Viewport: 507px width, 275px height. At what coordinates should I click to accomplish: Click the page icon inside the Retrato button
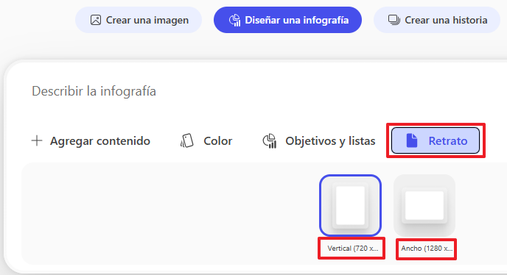(x=412, y=140)
